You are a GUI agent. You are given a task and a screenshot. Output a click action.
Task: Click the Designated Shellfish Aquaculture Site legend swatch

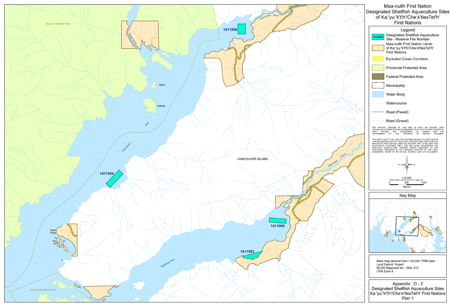click(378, 37)
